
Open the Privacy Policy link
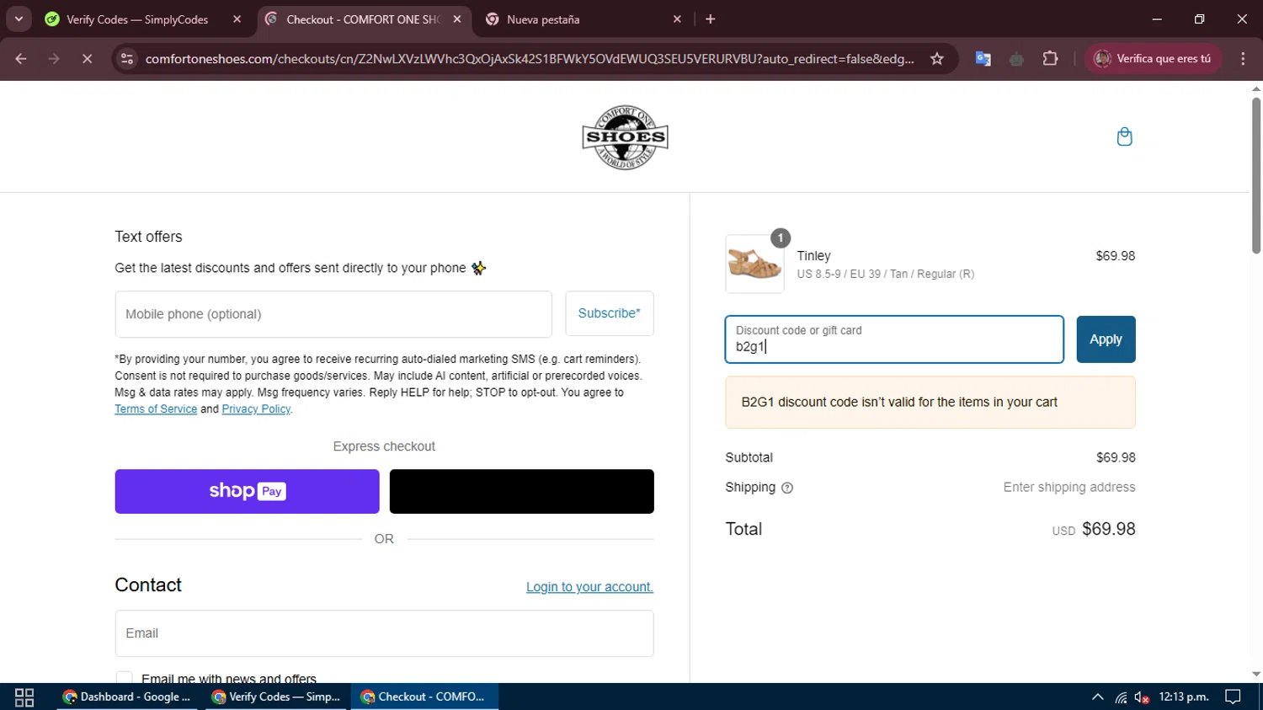pos(256,409)
